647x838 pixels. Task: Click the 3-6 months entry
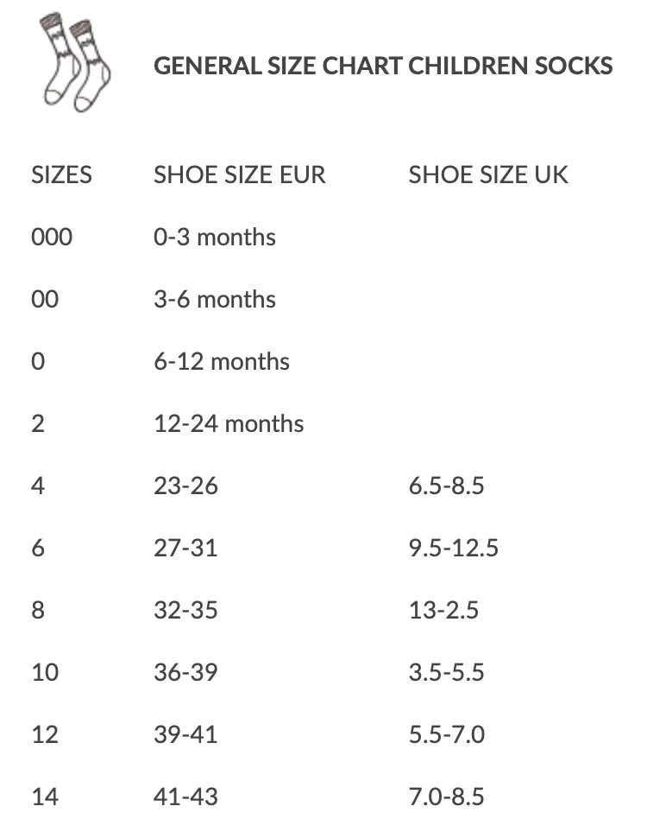[x=215, y=299]
